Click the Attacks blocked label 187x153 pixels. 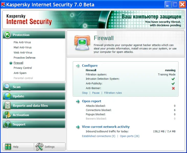point(96,106)
